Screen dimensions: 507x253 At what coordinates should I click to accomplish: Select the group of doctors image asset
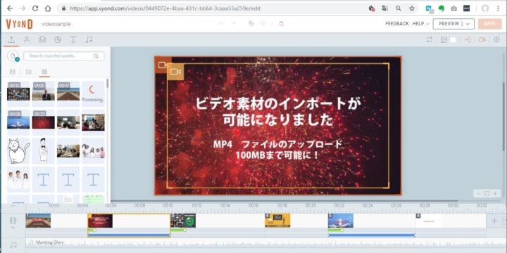pyautogui.click(x=18, y=179)
